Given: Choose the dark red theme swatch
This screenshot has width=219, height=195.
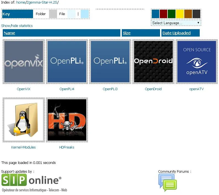Looking at the screenshot, I should tap(163, 14).
